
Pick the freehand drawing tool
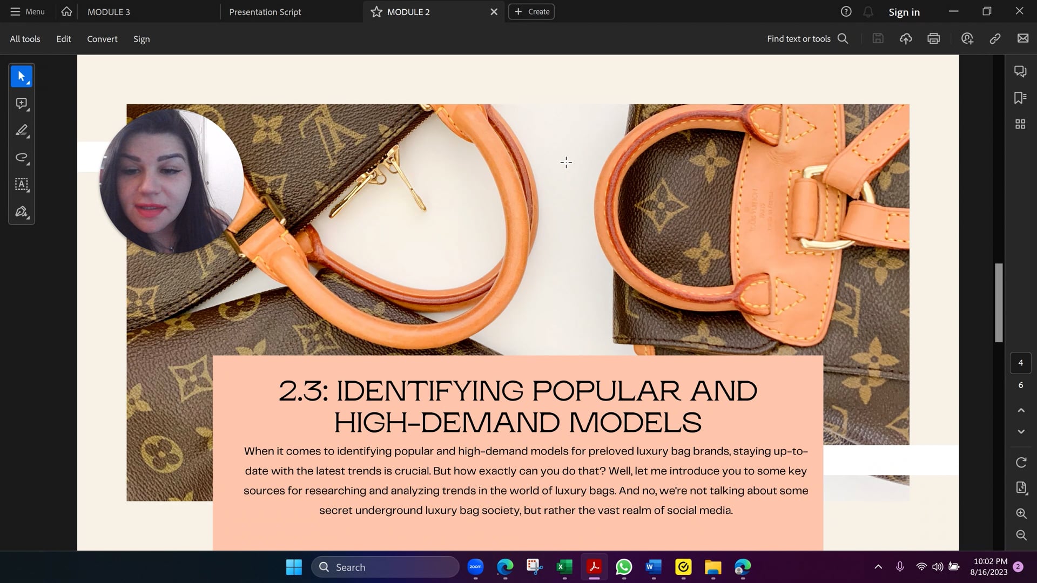pos(22,157)
